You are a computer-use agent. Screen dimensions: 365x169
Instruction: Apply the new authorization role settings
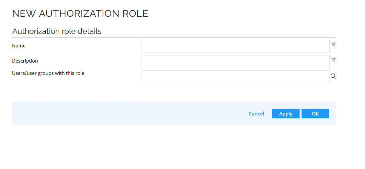pyautogui.click(x=286, y=114)
